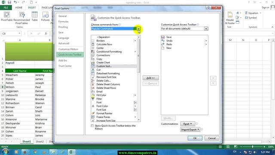
Task: Select Delete Sheet Rows command icon
Action: pos(93,88)
